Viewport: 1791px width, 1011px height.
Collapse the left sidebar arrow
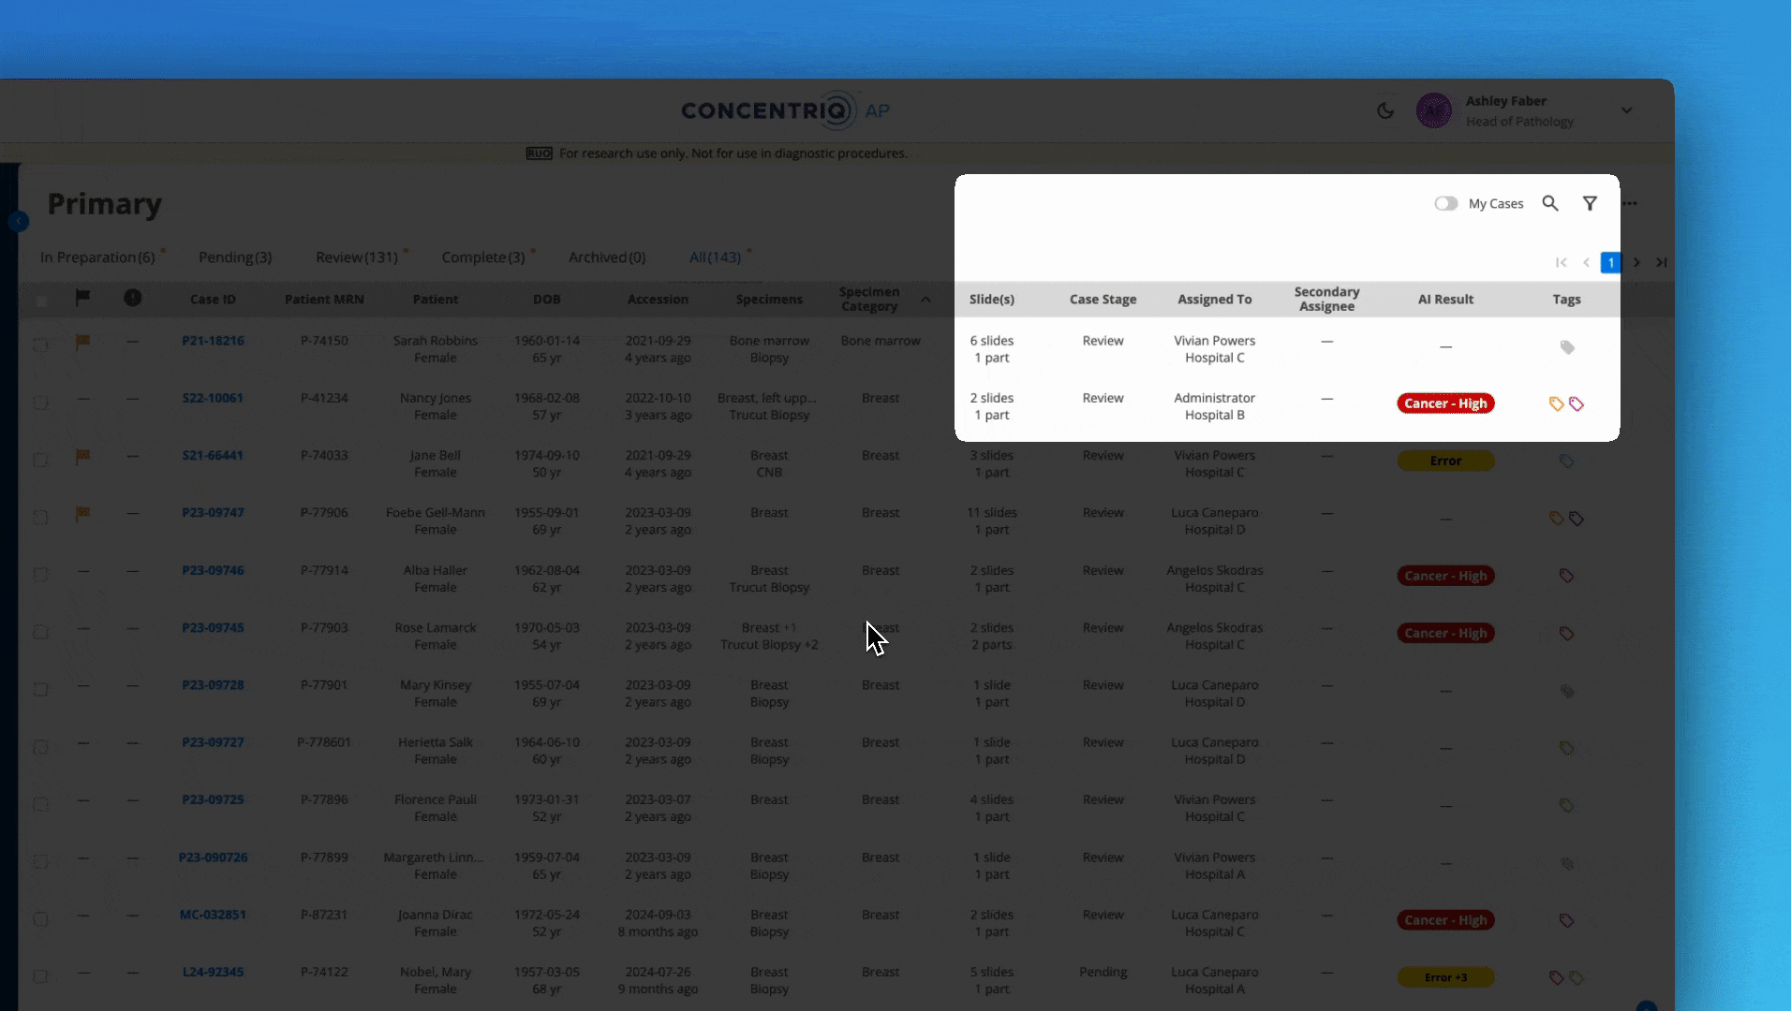18,222
